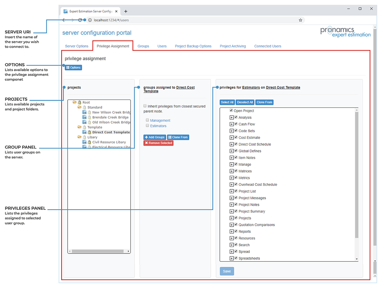Tick the Management group checkbox
The height and width of the screenshot is (288, 382).
147,120
